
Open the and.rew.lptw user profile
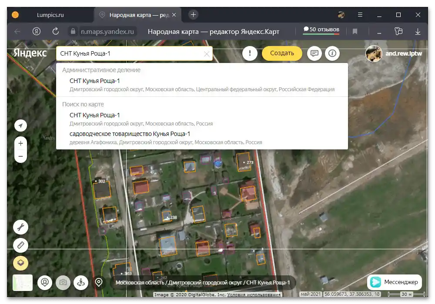coord(394,53)
